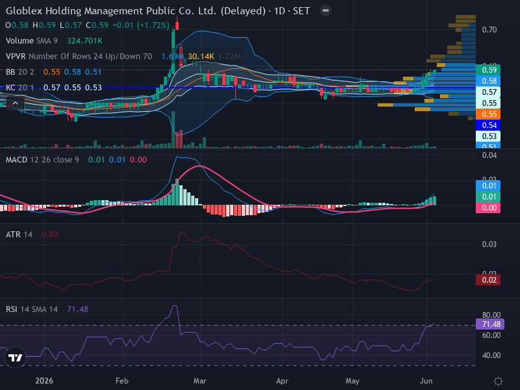Click the 30.14K VPVR down-volume value
This screenshot has height=390, width=520.
(201, 57)
